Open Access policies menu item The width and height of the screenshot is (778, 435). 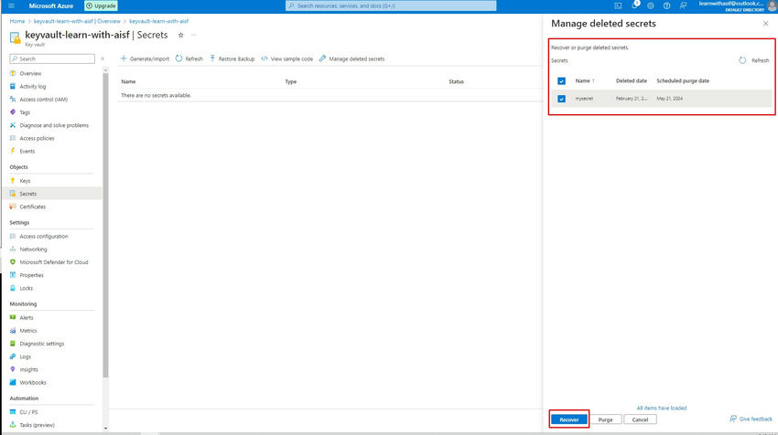pos(37,138)
